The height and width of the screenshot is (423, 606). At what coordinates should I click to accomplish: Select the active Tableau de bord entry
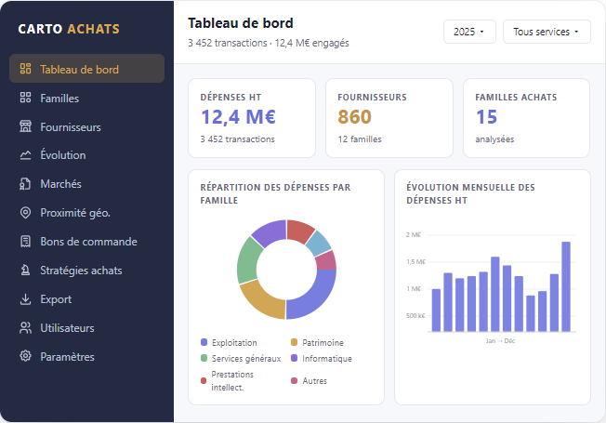pyautogui.click(x=87, y=69)
